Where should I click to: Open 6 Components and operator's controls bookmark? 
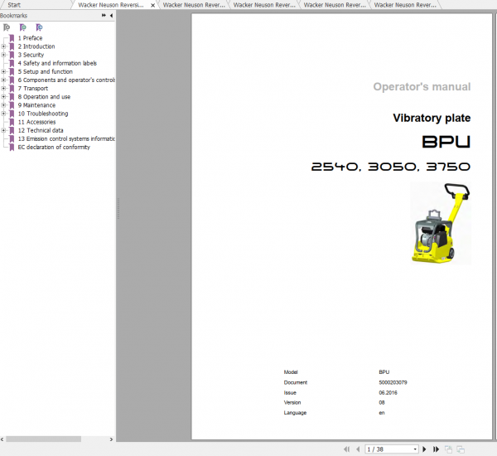point(66,80)
